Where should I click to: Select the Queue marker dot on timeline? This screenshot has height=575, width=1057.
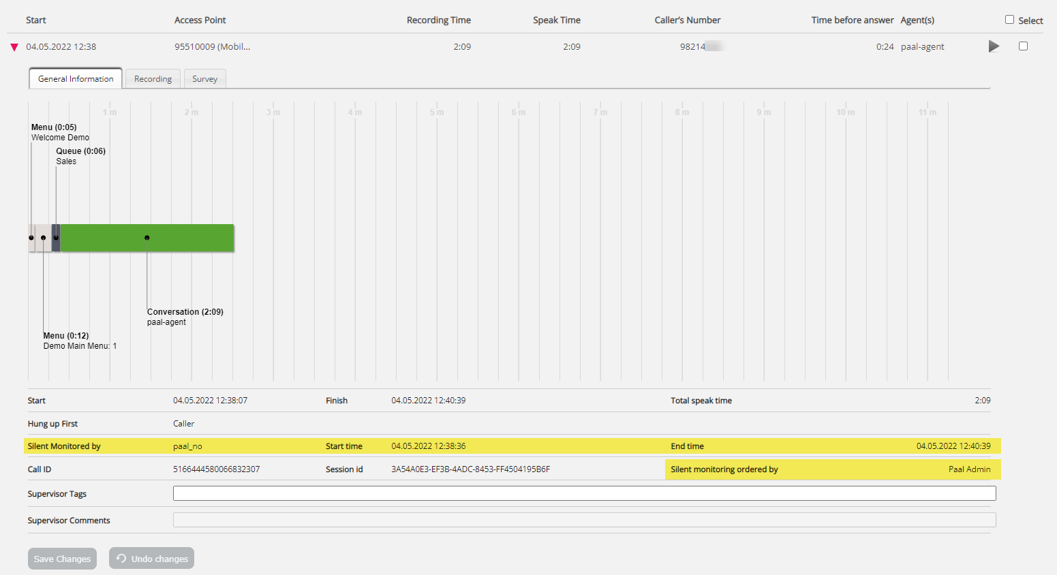[56, 238]
